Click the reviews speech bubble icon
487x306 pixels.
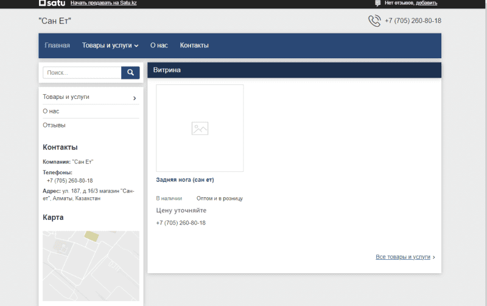pyautogui.click(x=377, y=3)
